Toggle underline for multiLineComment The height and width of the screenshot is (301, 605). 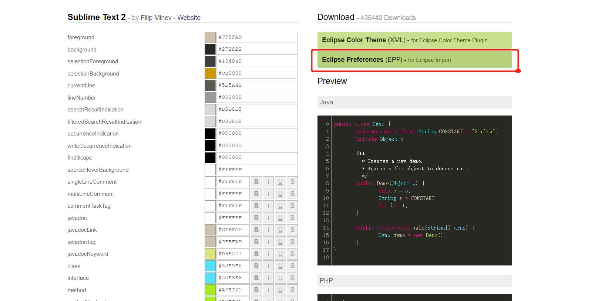280,194
